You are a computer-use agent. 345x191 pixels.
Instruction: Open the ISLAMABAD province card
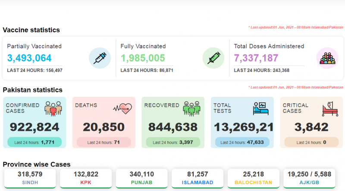[198, 178]
